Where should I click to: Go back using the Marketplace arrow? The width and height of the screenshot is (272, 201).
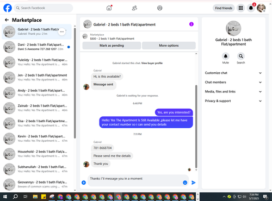click(x=7, y=20)
